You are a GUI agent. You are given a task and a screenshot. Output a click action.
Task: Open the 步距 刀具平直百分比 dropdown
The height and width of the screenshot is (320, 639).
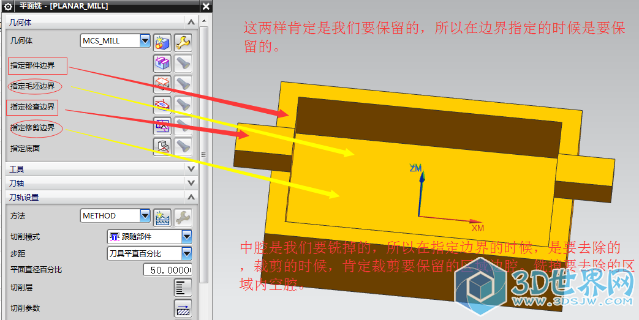pos(186,254)
